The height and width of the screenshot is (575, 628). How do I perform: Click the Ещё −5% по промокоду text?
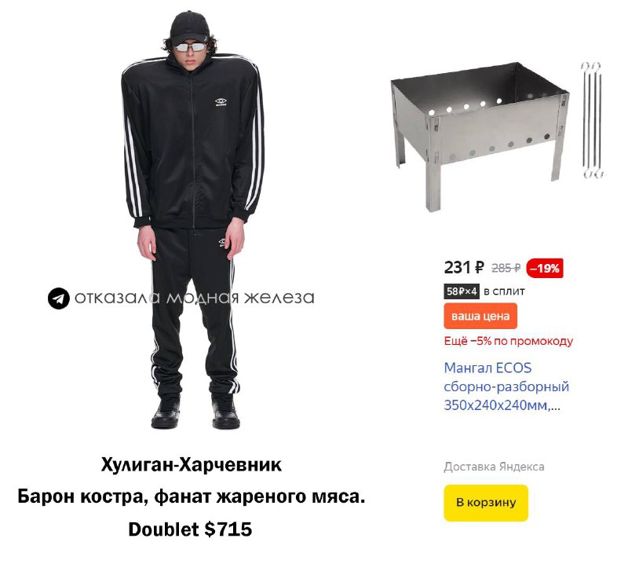[x=508, y=341]
